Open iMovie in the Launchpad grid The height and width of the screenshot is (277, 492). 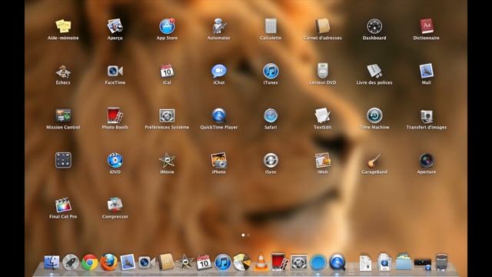167,160
